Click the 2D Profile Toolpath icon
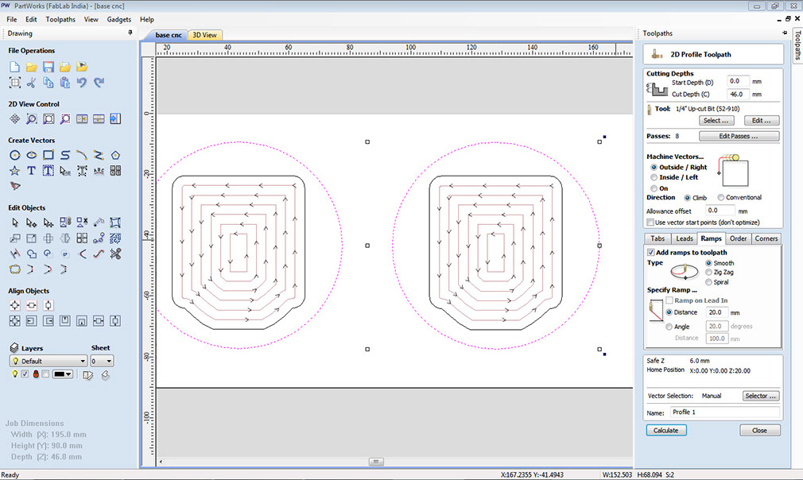Viewport: 803px width, 480px height. 657,54
